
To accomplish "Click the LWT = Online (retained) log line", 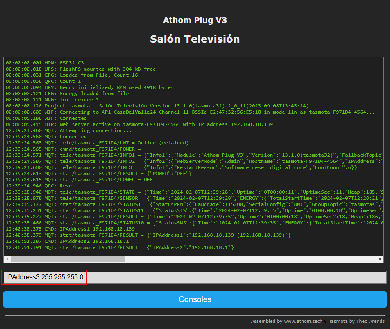I will coord(97,143).
